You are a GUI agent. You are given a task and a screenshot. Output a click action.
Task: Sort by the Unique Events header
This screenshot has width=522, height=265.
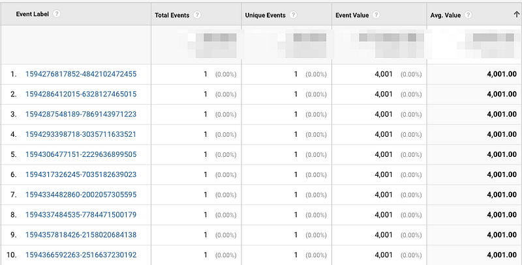(265, 15)
